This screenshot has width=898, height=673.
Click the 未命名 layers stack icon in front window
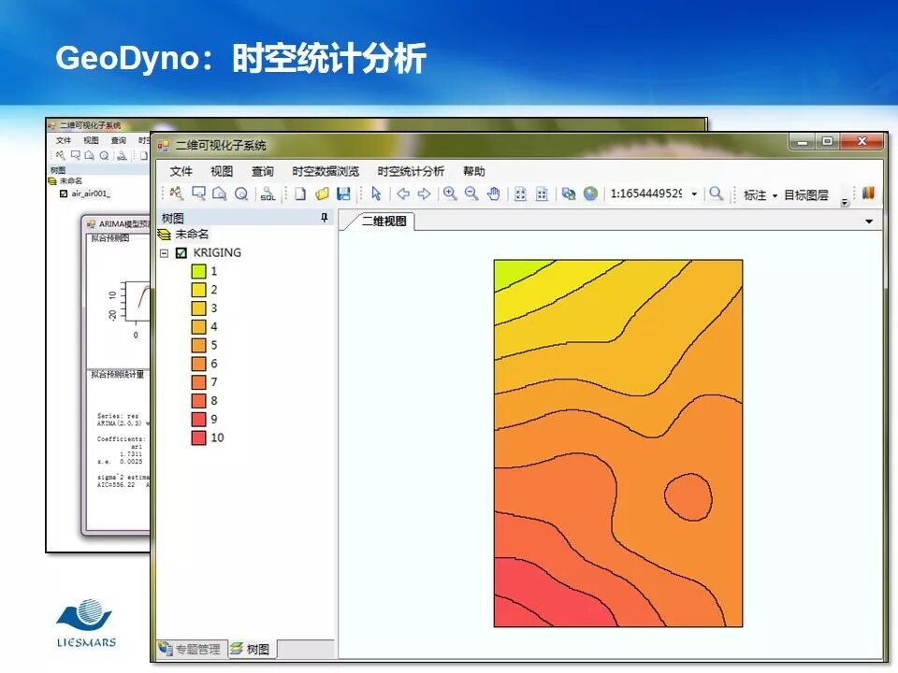165,234
